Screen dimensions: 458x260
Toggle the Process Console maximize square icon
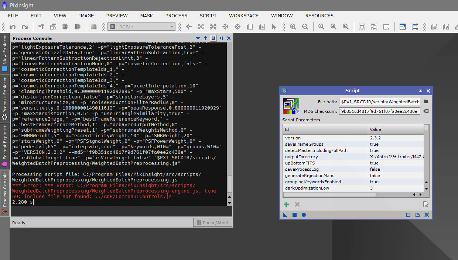point(213,38)
